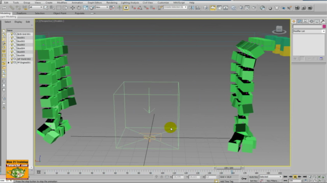Open the scene explorer Display menu
The height and width of the screenshot is (183, 327).
pyautogui.click(x=18, y=22)
